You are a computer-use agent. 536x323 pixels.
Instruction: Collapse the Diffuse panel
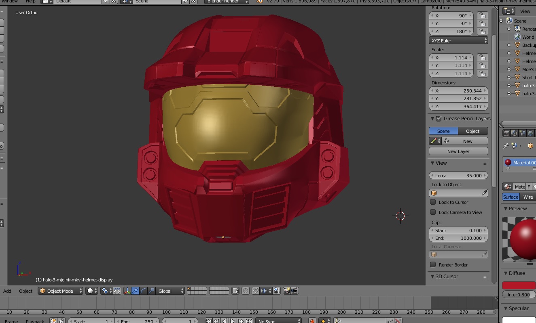coord(506,273)
